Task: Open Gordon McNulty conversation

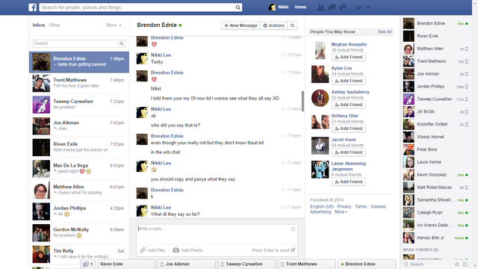Action: tap(79, 232)
